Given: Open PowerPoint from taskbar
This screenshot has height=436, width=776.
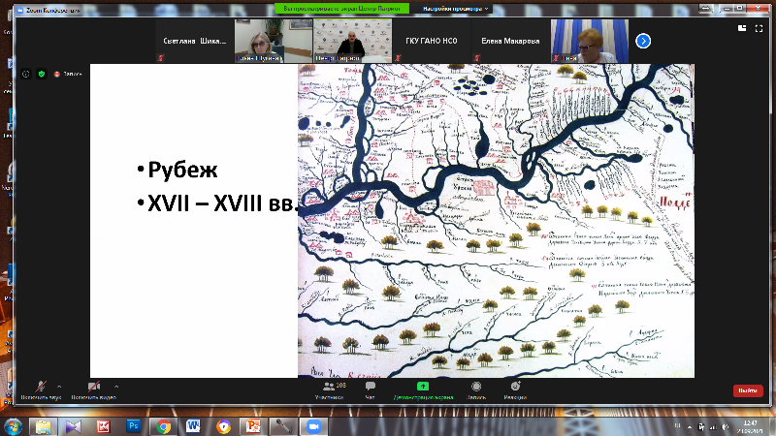Looking at the screenshot, I should [x=253, y=426].
